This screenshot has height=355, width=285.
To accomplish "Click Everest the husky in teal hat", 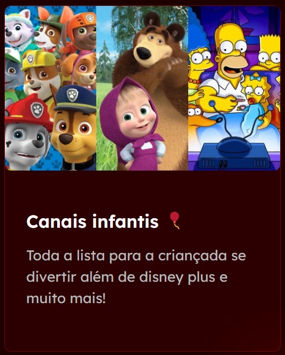I will point(18,28).
